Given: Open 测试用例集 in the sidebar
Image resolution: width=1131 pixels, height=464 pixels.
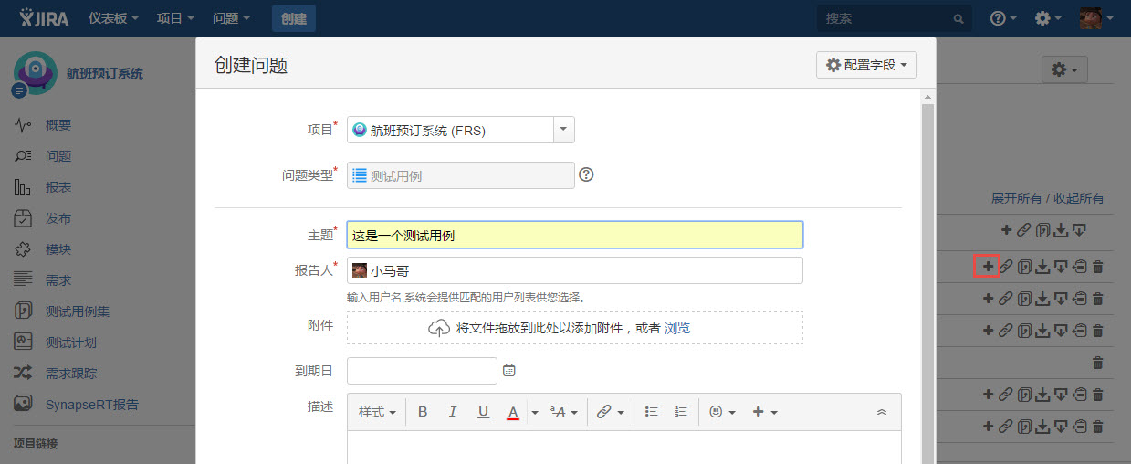Looking at the screenshot, I should click(x=78, y=311).
